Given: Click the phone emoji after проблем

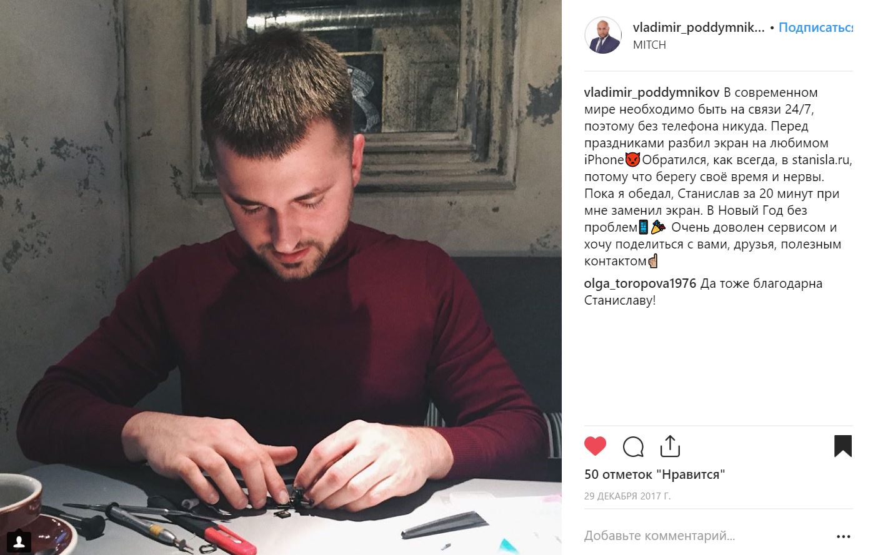Looking at the screenshot, I should pyautogui.click(x=643, y=227).
